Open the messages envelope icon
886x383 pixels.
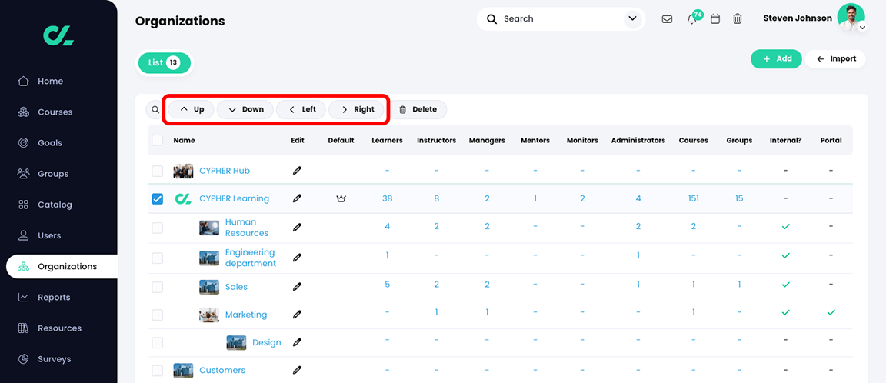(x=667, y=19)
